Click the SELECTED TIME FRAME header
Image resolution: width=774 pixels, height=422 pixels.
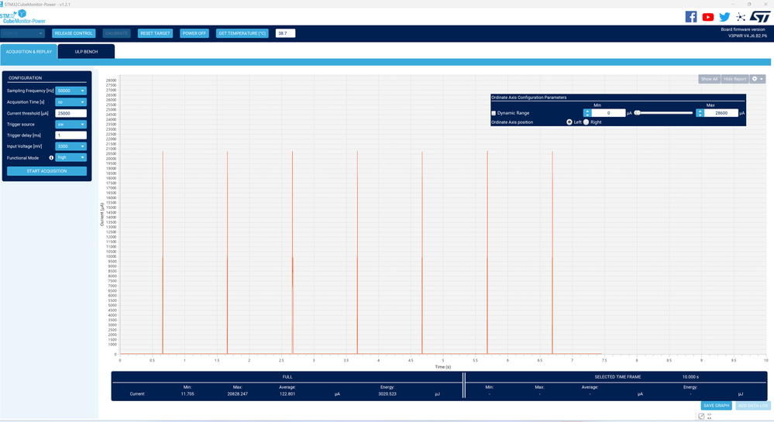[x=617, y=376]
